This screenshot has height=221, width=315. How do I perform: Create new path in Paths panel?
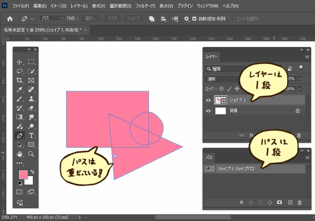(x=290, y=202)
